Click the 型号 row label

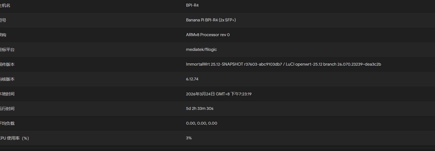point(3,20)
